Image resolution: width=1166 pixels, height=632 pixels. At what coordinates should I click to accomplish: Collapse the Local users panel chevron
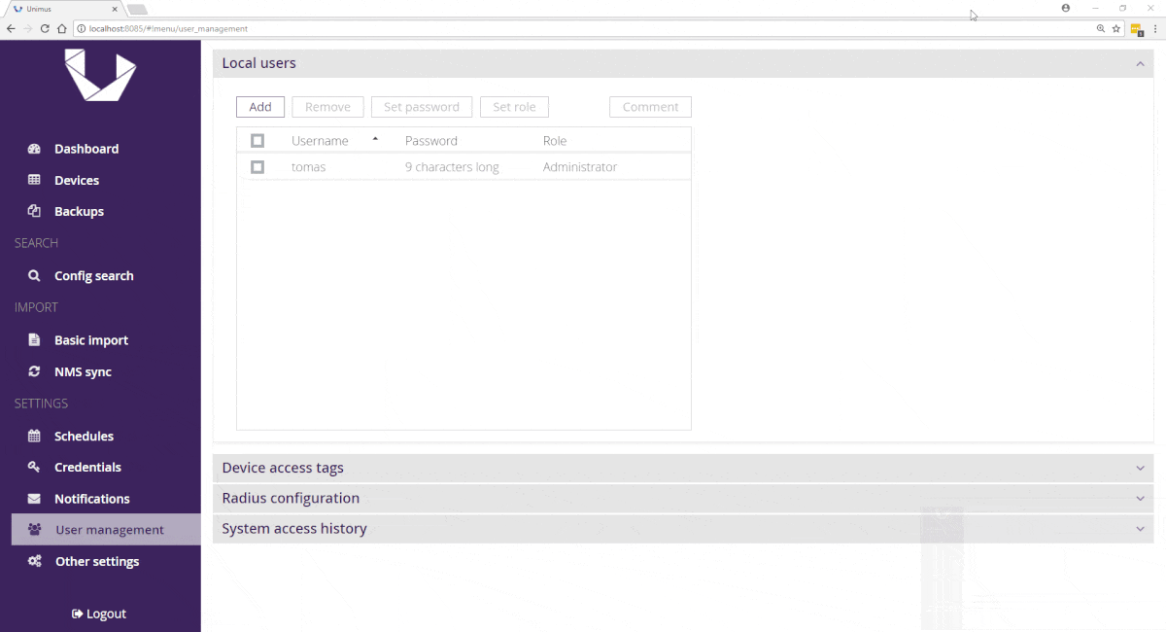(1141, 64)
